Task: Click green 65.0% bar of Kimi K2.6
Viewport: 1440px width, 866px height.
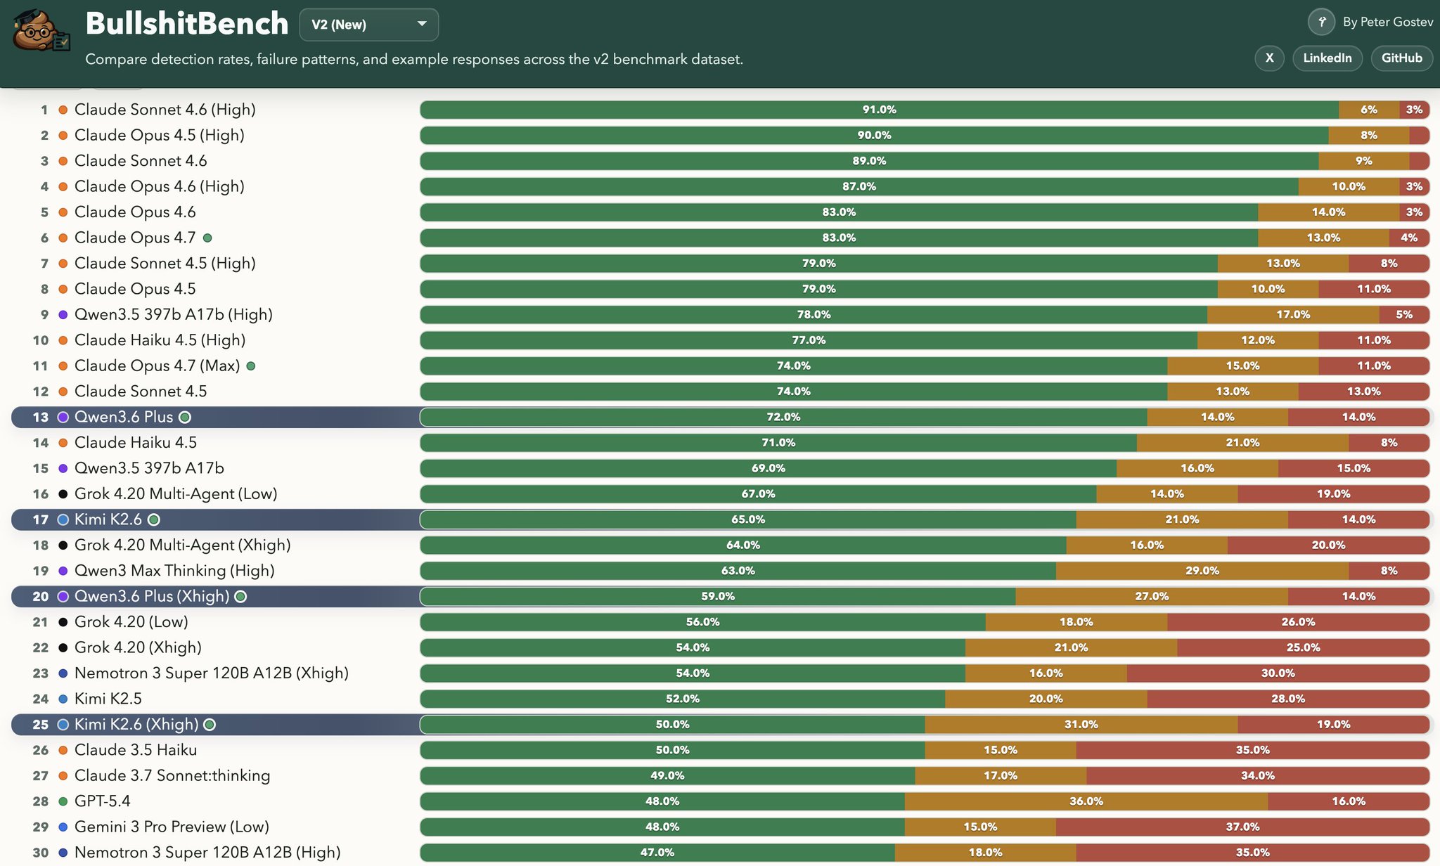Action: point(748,519)
